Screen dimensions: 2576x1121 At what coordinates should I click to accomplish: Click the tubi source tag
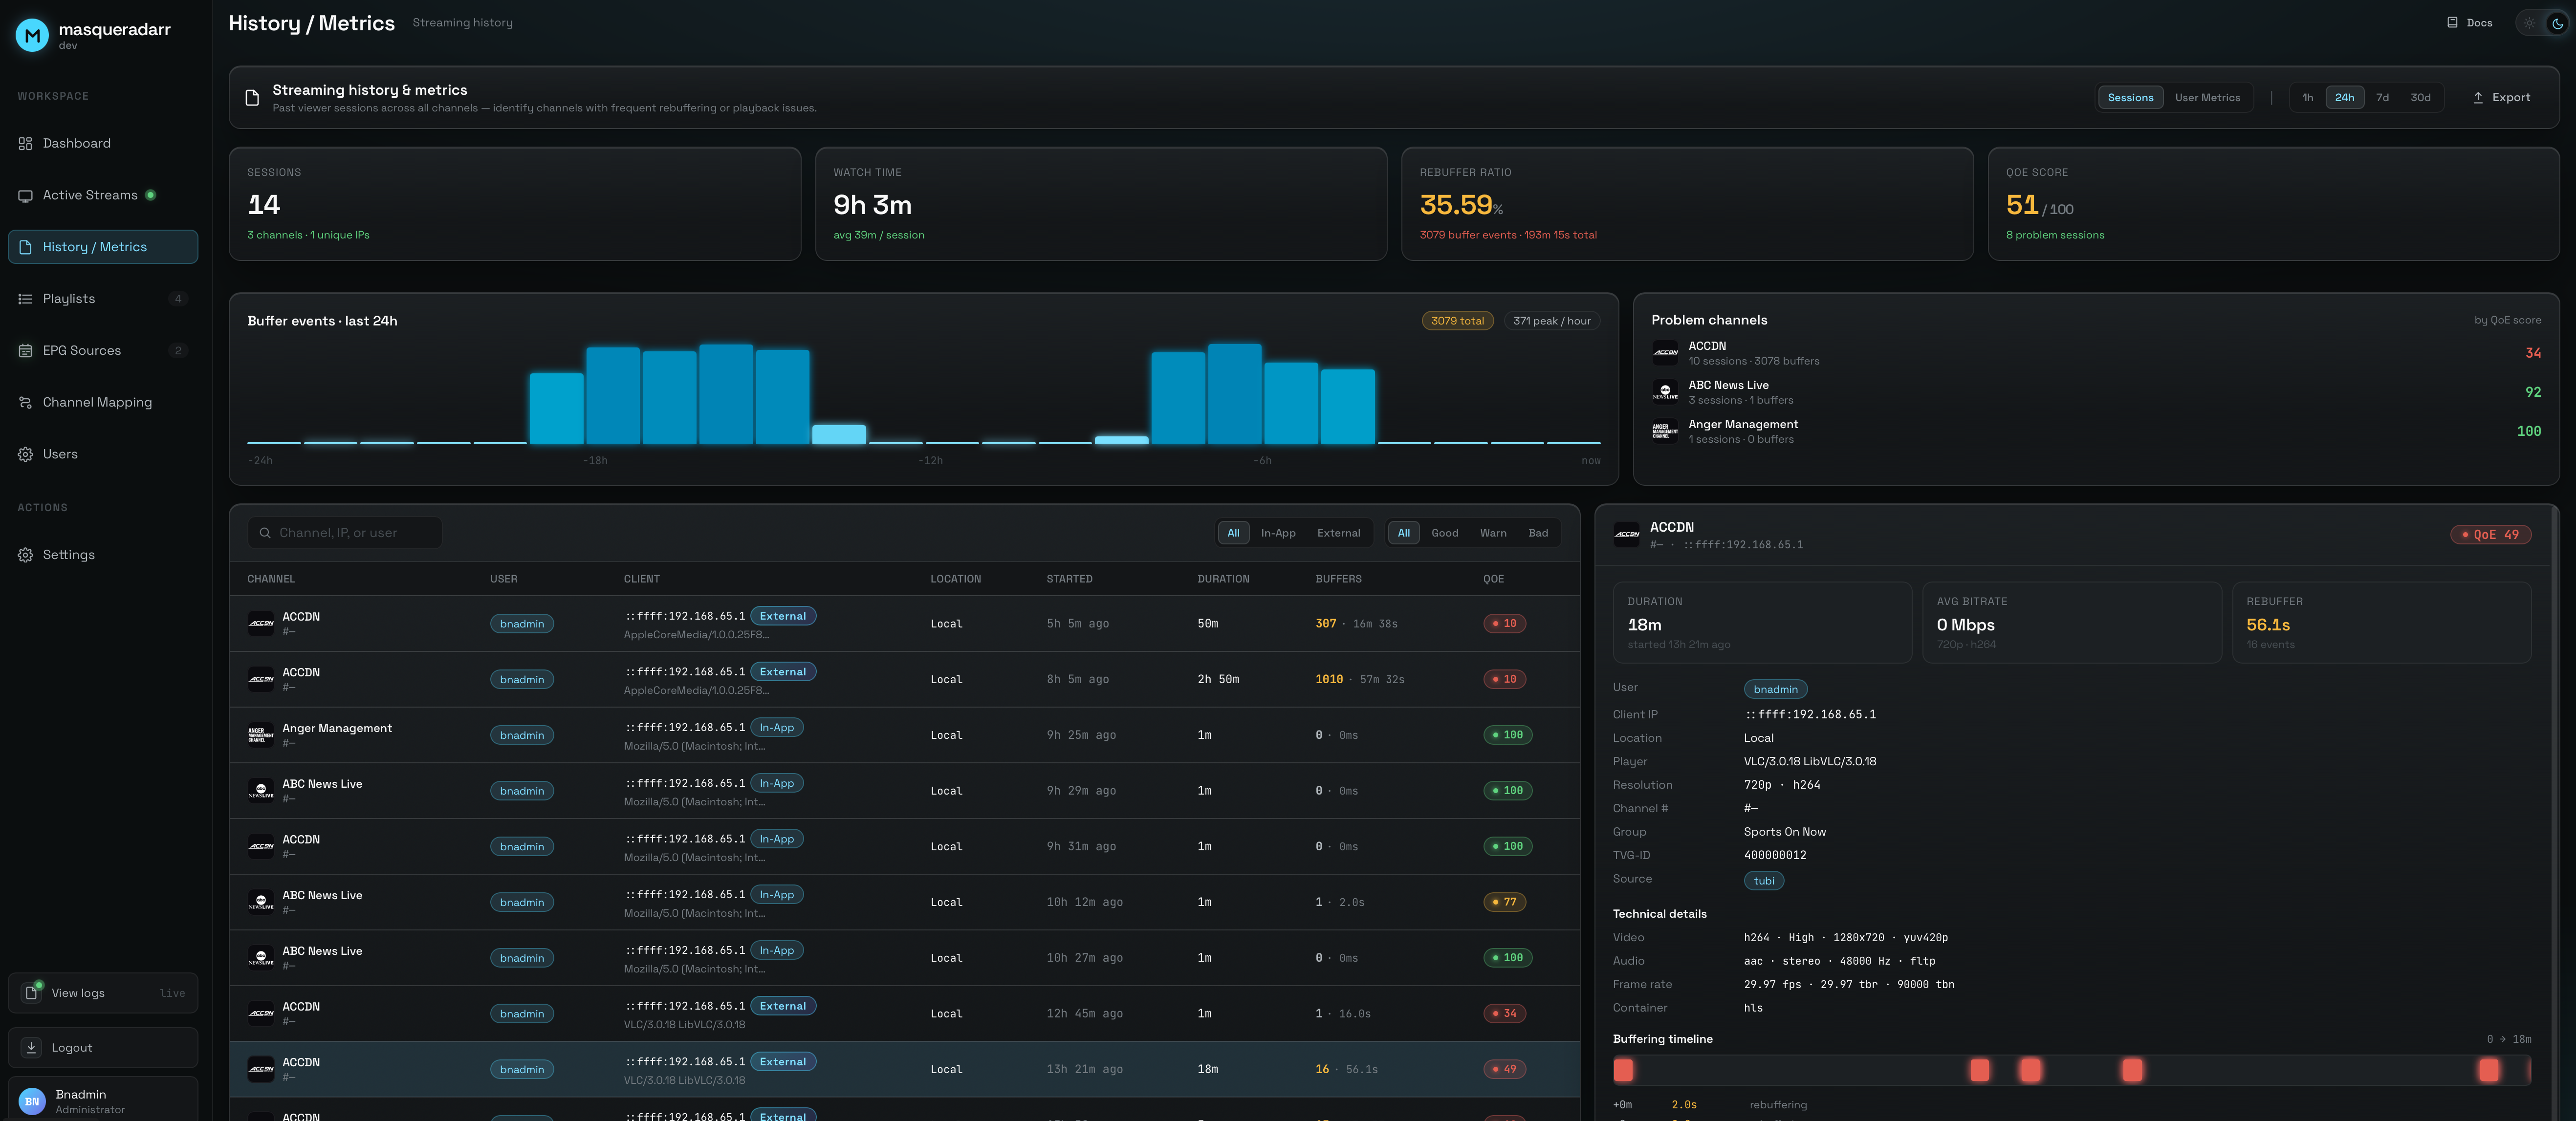(x=1764, y=881)
